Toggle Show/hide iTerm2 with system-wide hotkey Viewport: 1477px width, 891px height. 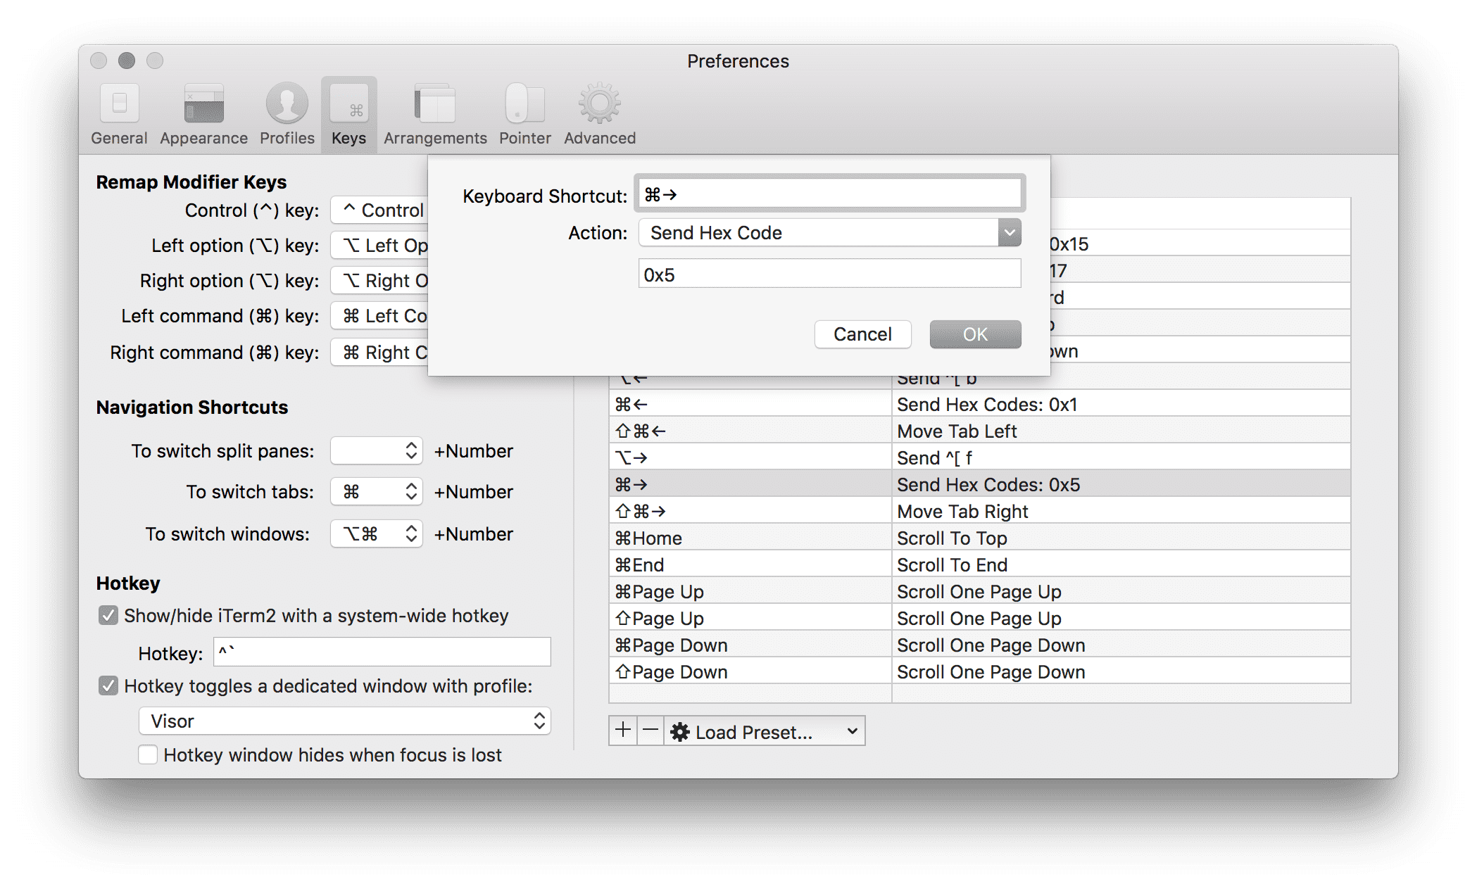click(x=108, y=616)
